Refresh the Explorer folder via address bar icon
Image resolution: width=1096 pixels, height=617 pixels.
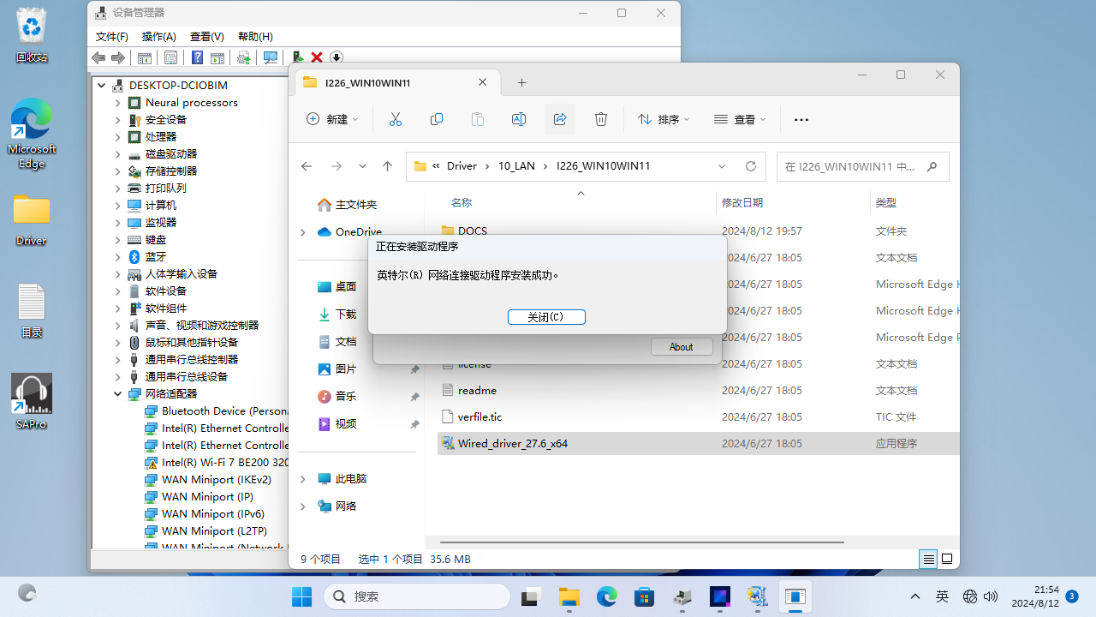(x=751, y=166)
